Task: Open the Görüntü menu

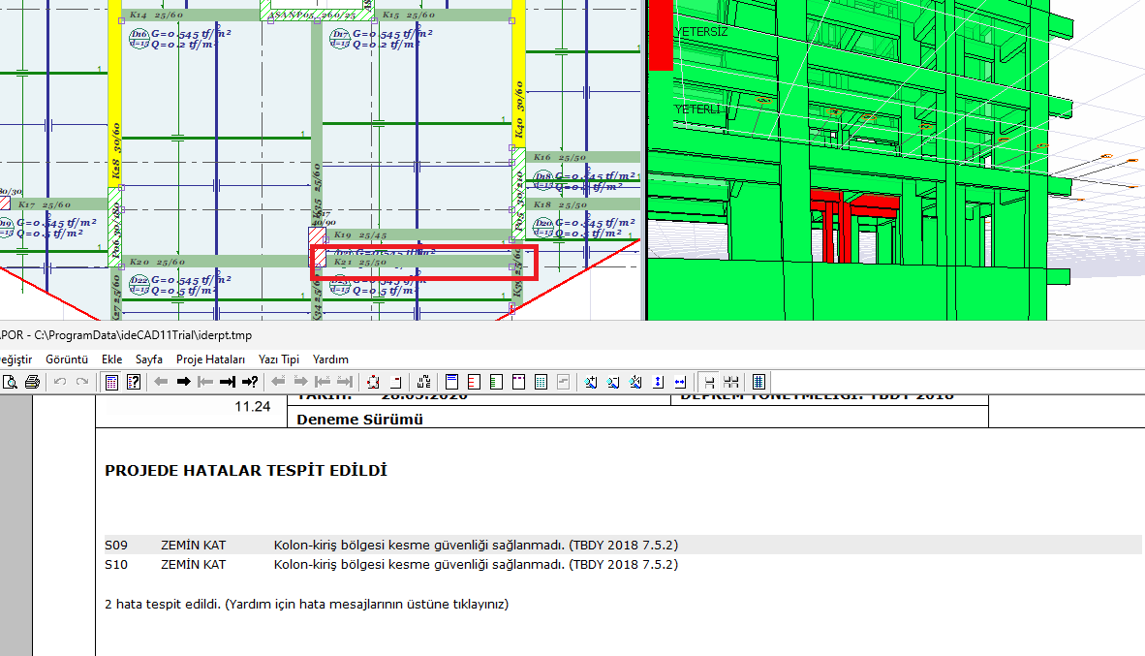Action: (x=67, y=359)
